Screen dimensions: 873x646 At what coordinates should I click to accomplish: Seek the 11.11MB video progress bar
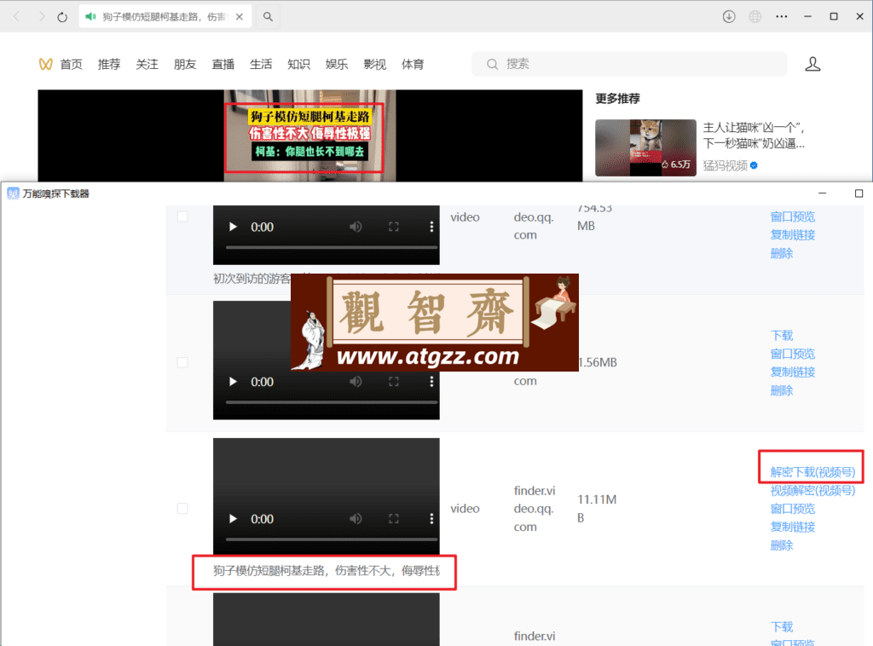(x=332, y=539)
